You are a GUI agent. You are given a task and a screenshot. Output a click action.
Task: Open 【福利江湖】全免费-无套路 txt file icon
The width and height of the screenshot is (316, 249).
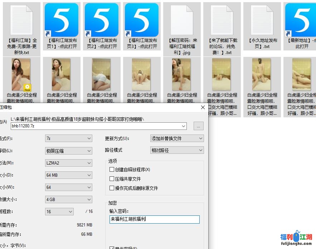coord(21,20)
